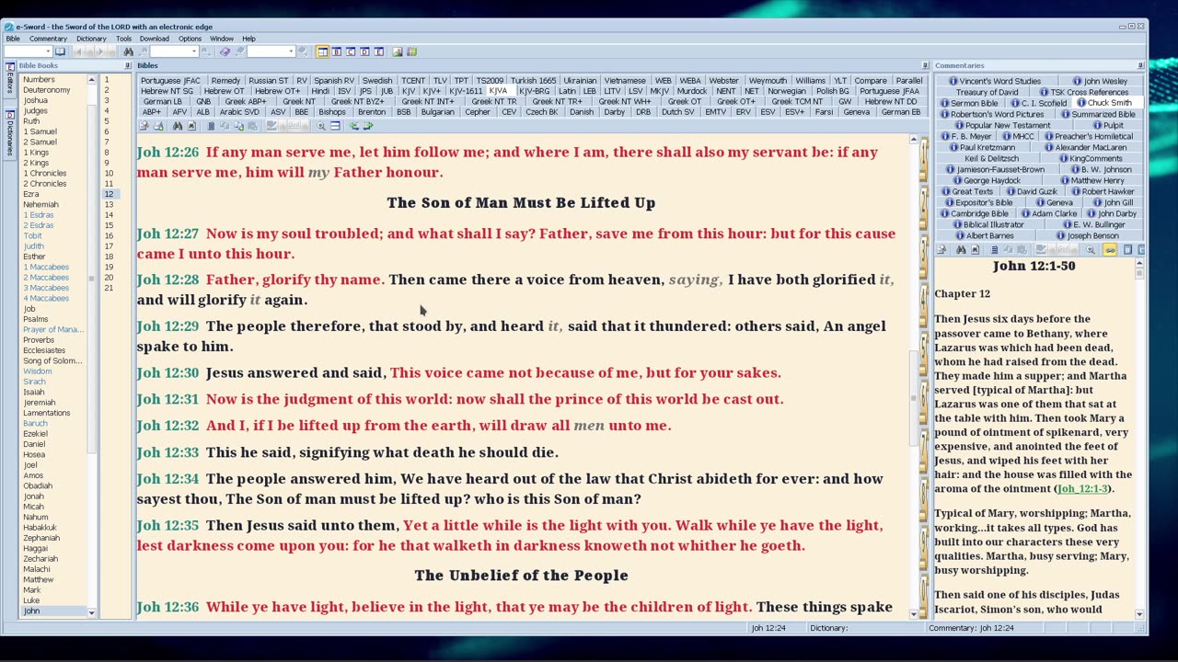Screen dimensions: 1178x662
Task: Open the Dictionary menu
Action: coord(91,39)
